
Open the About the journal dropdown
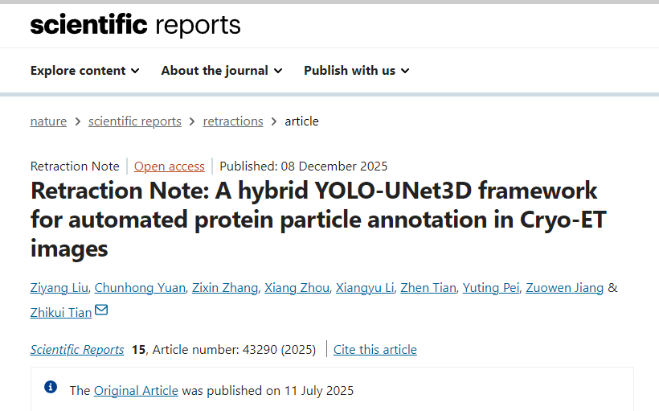click(x=221, y=71)
